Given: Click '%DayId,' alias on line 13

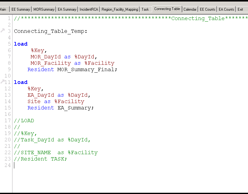Looking at the screenshot, I should [79, 95].
